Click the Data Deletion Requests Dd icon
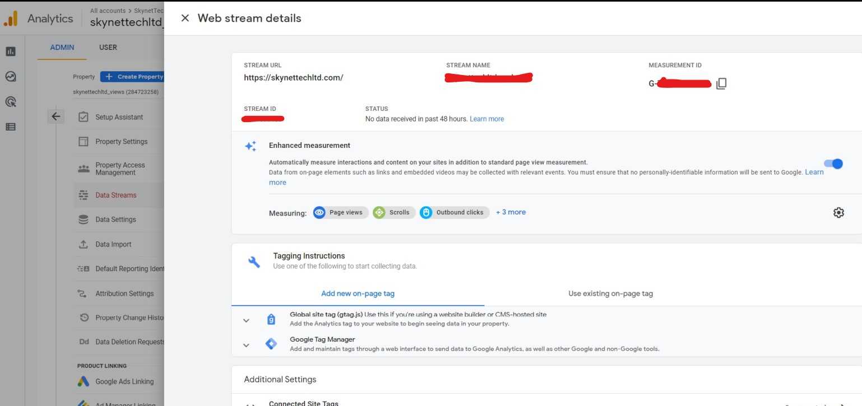This screenshot has width=862, height=406. click(x=84, y=342)
